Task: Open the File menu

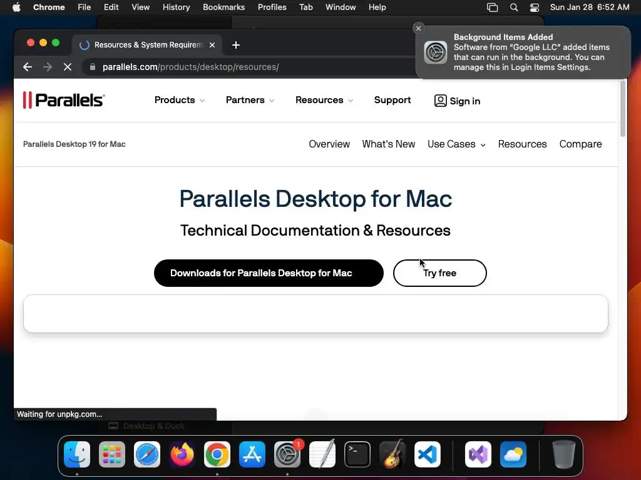Action: click(85, 7)
